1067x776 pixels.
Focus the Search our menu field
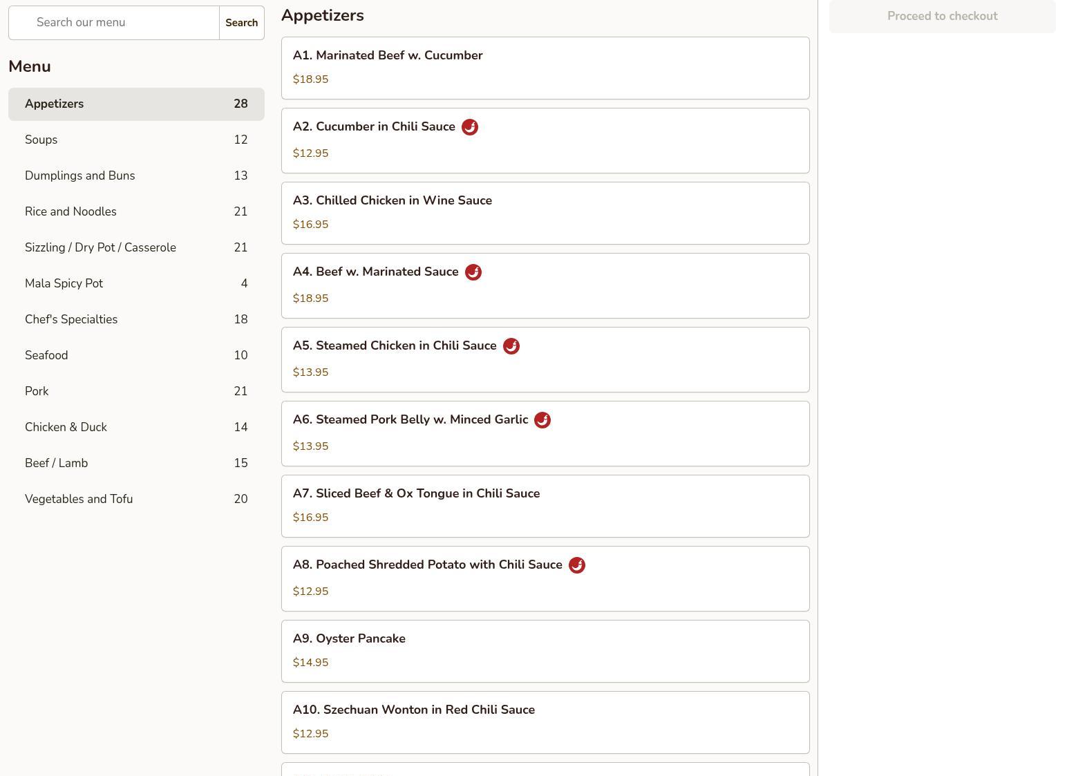point(121,23)
